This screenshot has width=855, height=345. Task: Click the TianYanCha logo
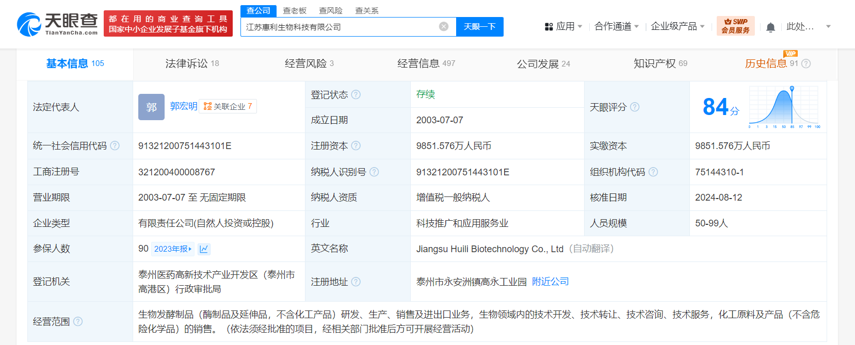coord(57,24)
